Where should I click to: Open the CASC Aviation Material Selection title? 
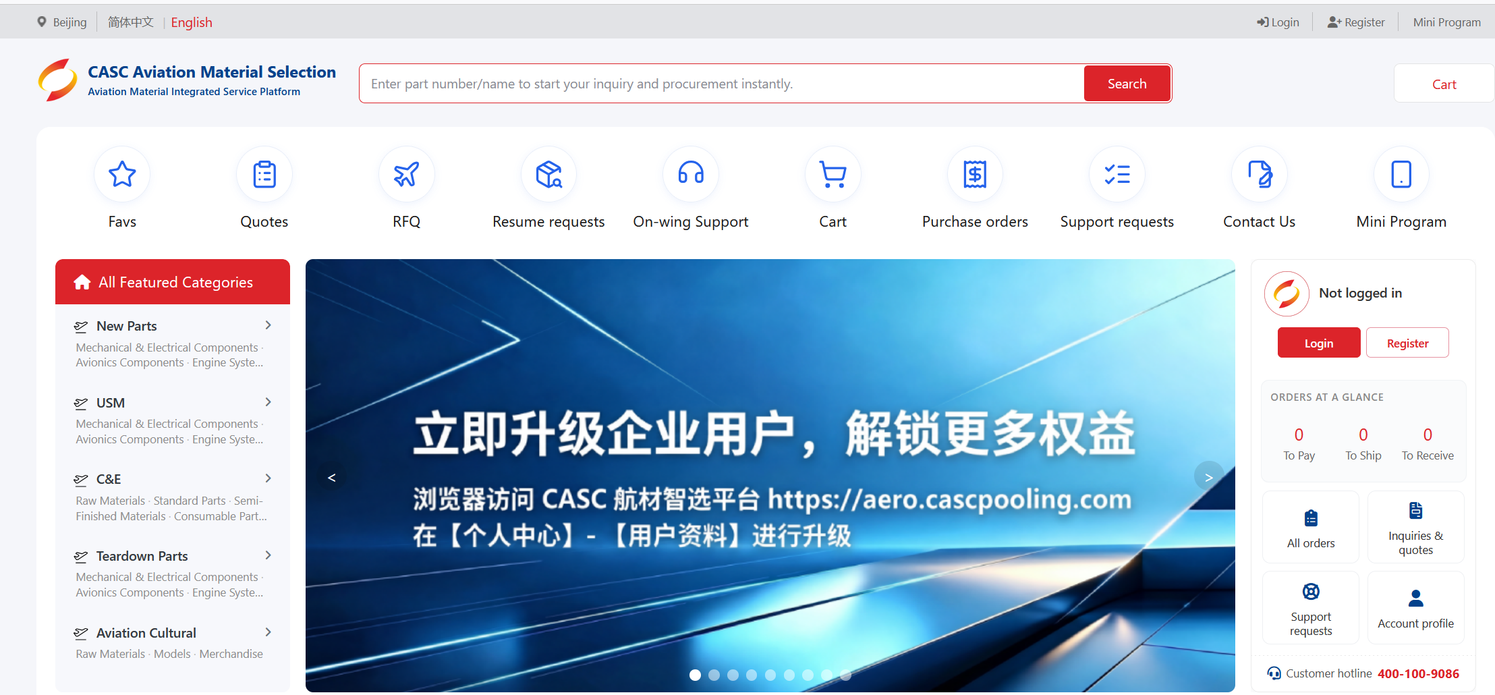pyautogui.click(x=212, y=72)
